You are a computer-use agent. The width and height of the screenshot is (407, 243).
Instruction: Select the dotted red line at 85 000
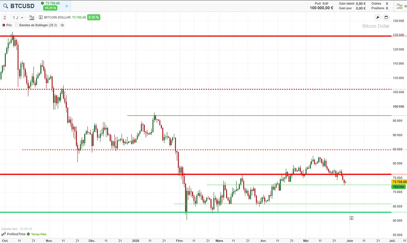click(x=207, y=149)
